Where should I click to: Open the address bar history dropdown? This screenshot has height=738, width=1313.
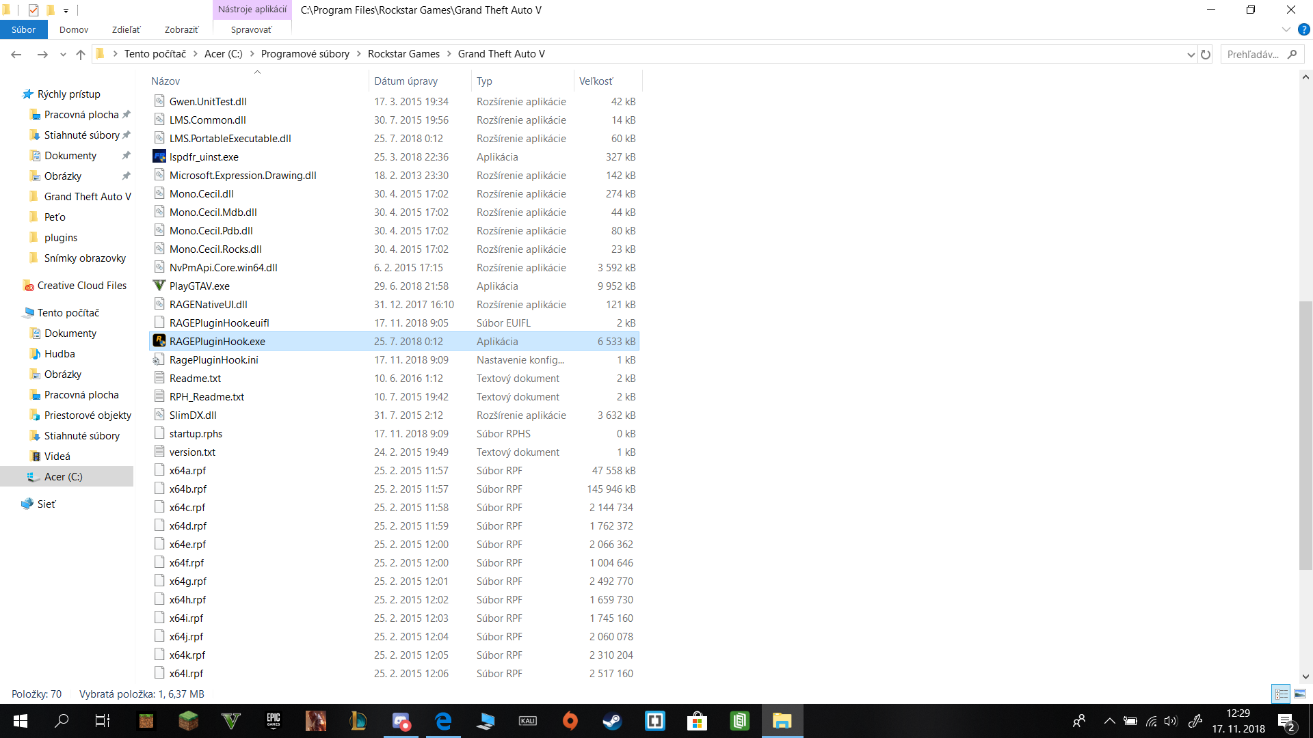pyautogui.click(x=1191, y=54)
